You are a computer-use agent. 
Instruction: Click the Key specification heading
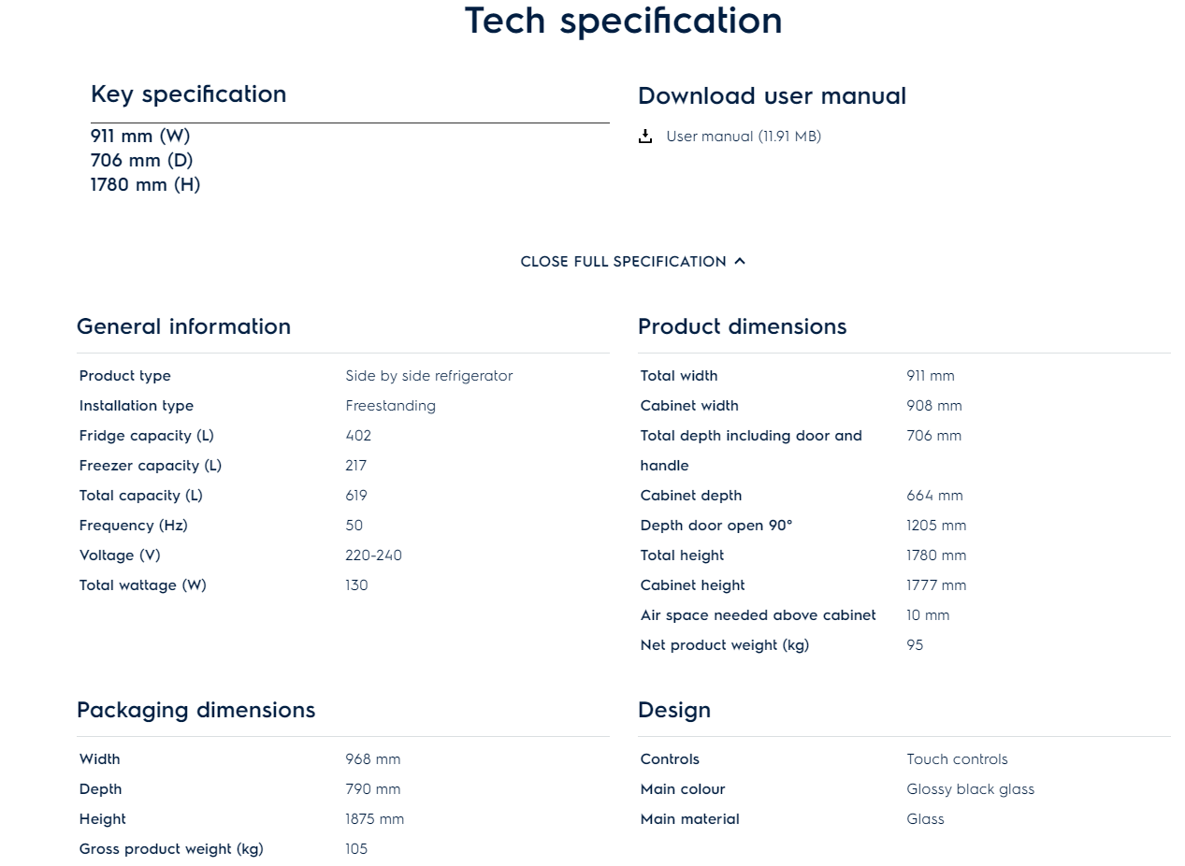click(188, 94)
